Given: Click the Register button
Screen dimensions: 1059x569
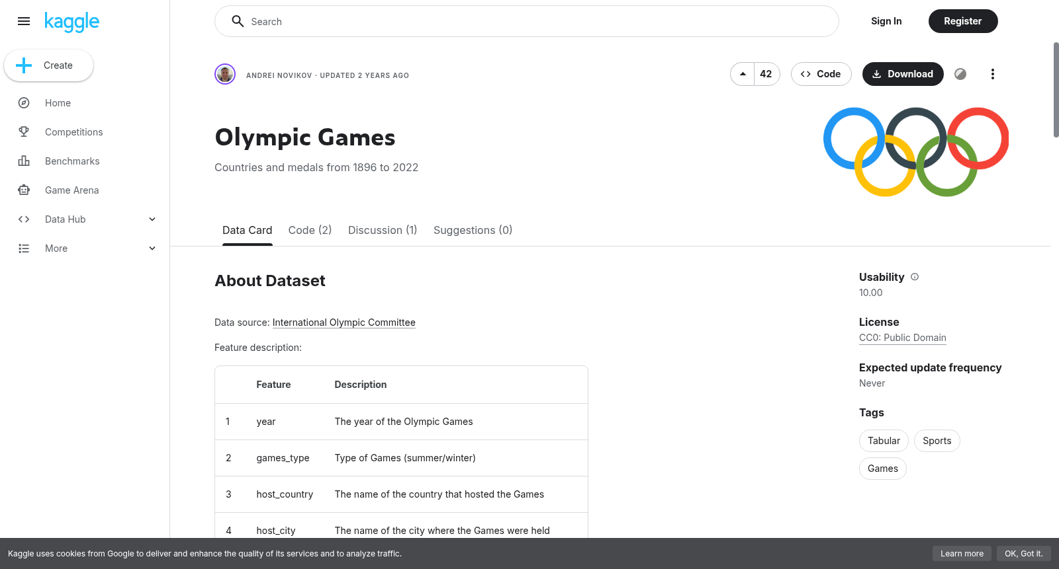Looking at the screenshot, I should pyautogui.click(x=963, y=21).
